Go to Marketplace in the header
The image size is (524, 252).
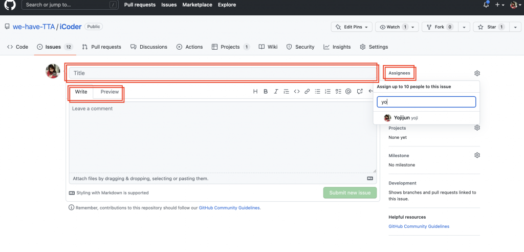pyautogui.click(x=197, y=5)
